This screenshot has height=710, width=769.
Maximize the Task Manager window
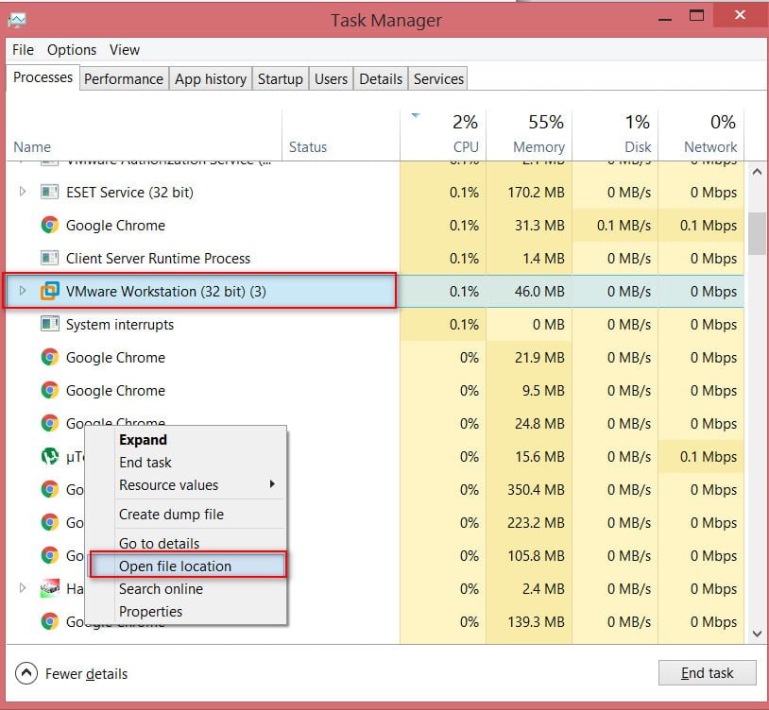pyautogui.click(x=696, y=16)
